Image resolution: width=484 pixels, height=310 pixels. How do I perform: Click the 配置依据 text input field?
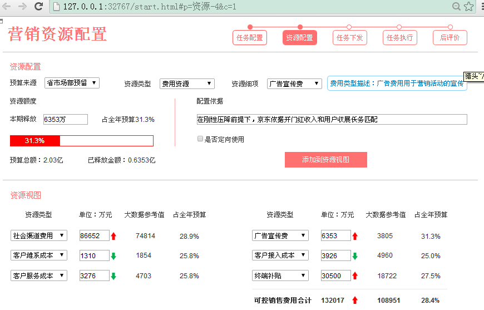(332, 119)
